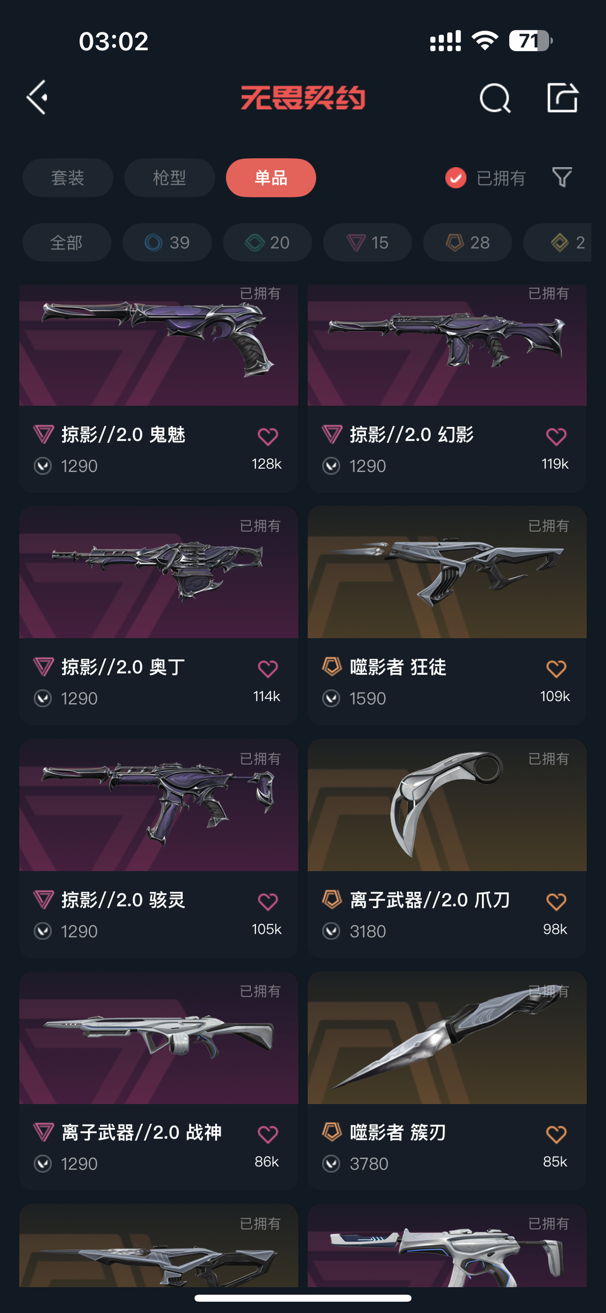Viewport: 606px width, 1313px height.
Task: Switch to the 套装 tab
Action: pos(68,178)
